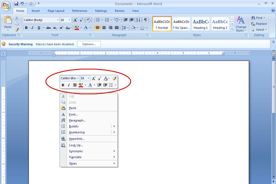Image resolution: width=276 pixels, height=184 pixels.
Task: Clear formatting in ribbon Font group
Action: [x=88, y=20]
